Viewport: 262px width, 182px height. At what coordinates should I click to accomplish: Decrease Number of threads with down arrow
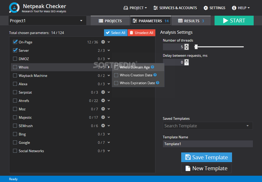[187, 48]
